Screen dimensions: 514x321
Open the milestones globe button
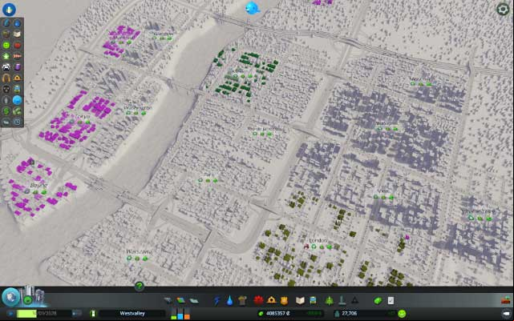point(10,297)
